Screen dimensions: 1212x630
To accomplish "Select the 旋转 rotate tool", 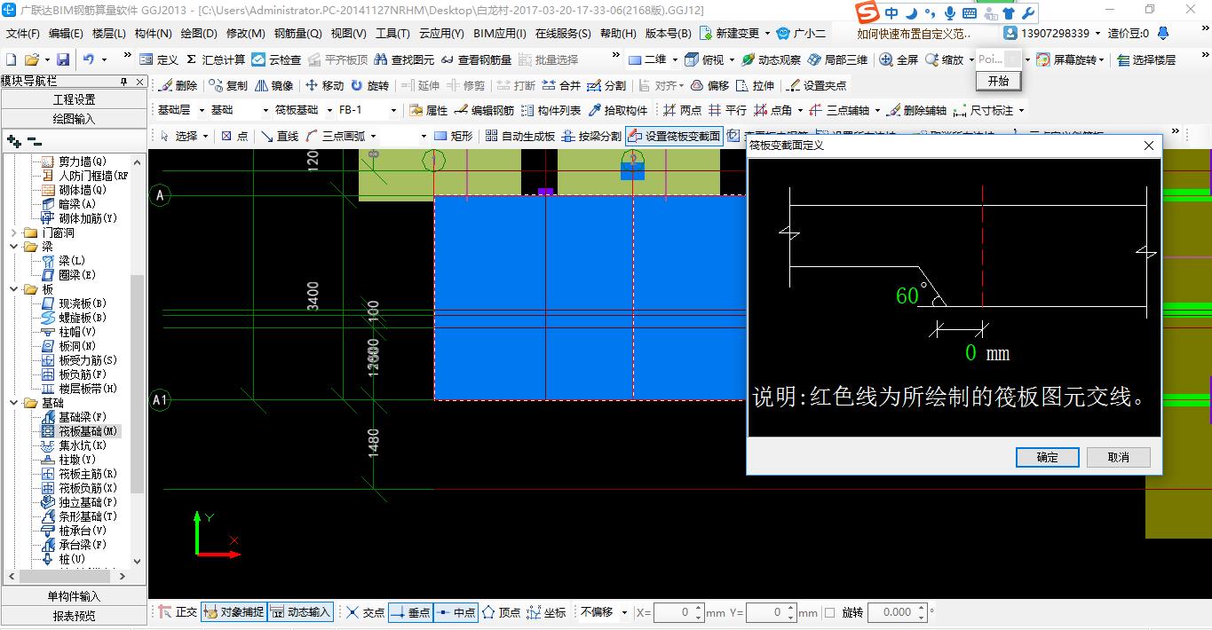I will coord(369,85).
